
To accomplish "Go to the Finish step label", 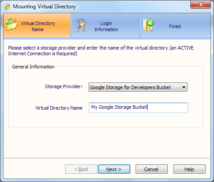I will coord(175,26).
